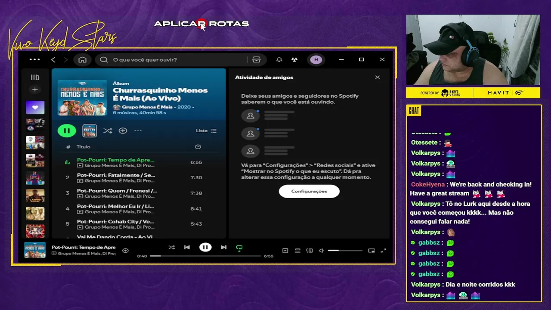Open more options for the album
551x310 pixels.
pos(138,130)
